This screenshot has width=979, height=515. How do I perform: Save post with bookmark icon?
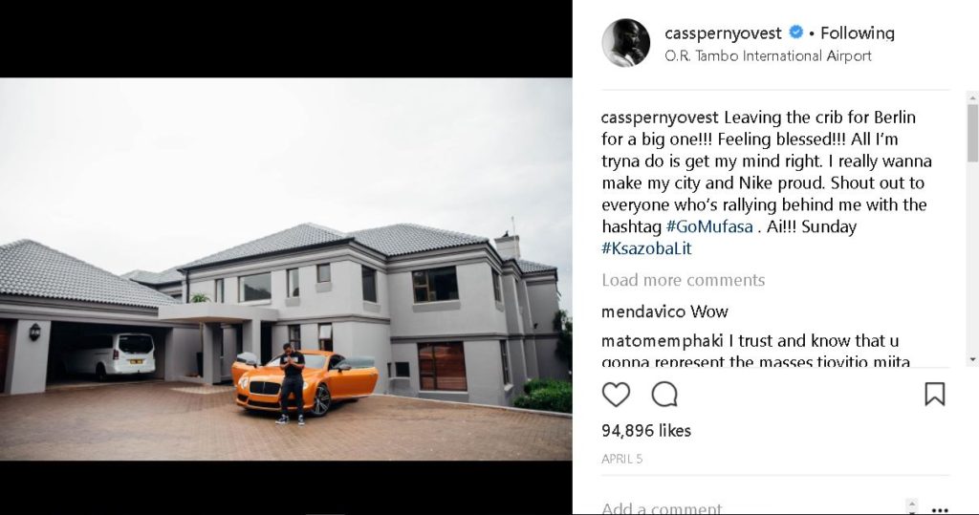[x=934, y=395]
